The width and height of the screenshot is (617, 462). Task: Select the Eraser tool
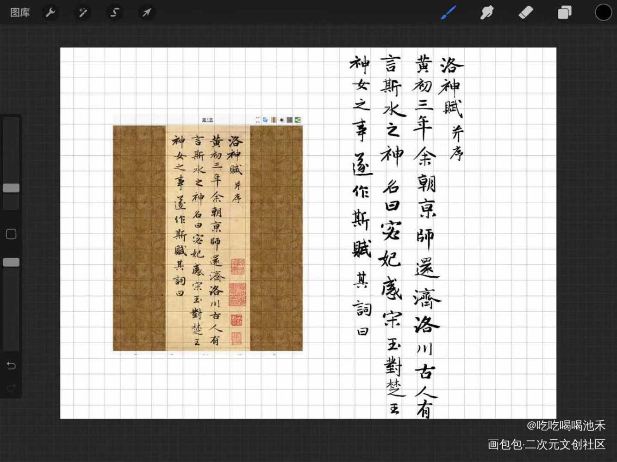(526, 12)
